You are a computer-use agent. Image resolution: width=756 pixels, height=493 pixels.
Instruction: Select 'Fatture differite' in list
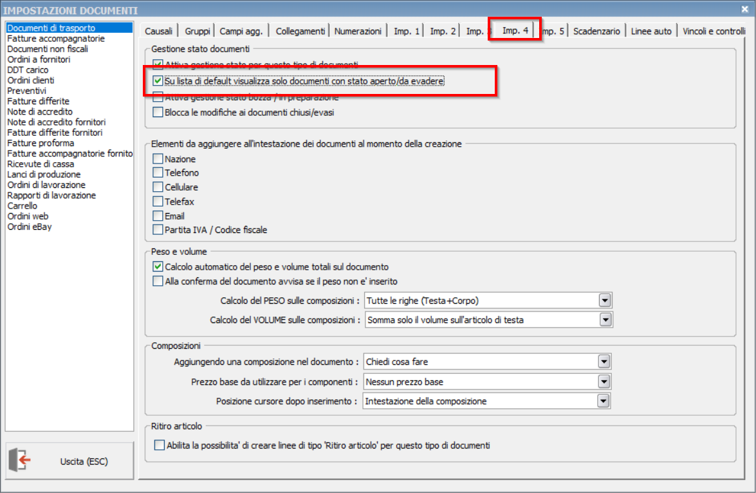pos(69,101)
